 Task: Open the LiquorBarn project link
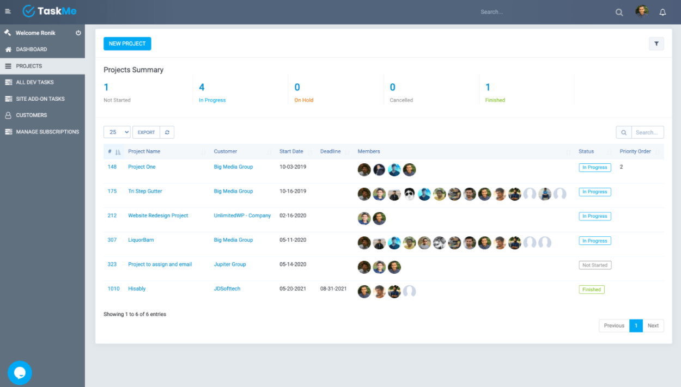(141, 240)
